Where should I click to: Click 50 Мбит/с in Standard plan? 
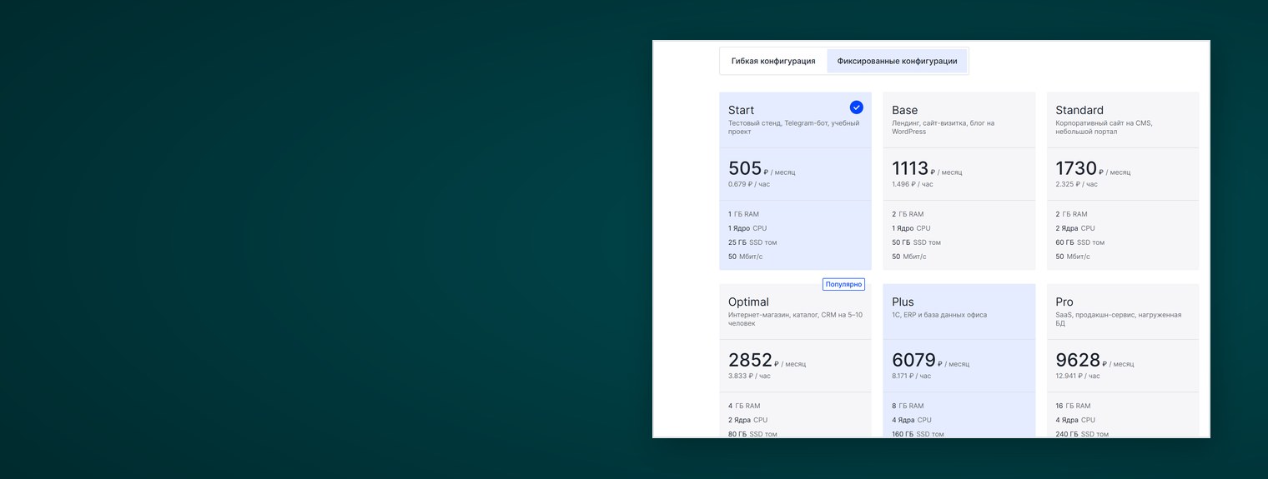pyautogui.click(x=1073, y=257)
